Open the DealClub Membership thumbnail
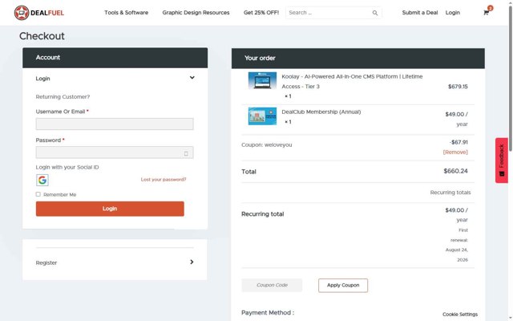The width and height of the screenshot is (513, 321). tap(262, 116)
